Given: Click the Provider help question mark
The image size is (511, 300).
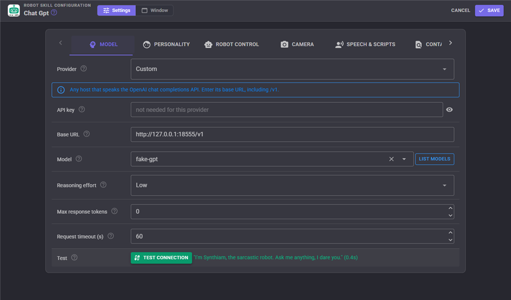Looking at the screenshot, I should 84,68.
